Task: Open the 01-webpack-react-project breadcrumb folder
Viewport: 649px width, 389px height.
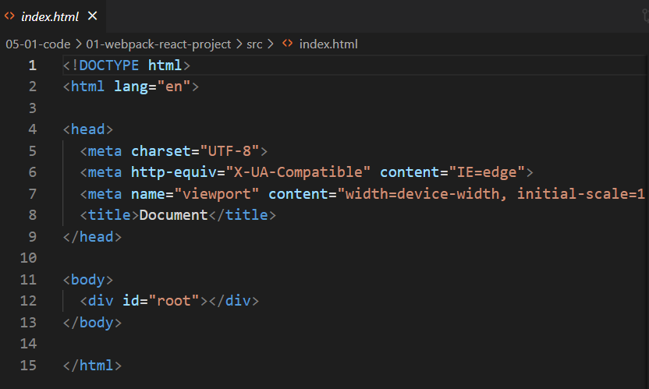Action: click(x=158, y=44)
